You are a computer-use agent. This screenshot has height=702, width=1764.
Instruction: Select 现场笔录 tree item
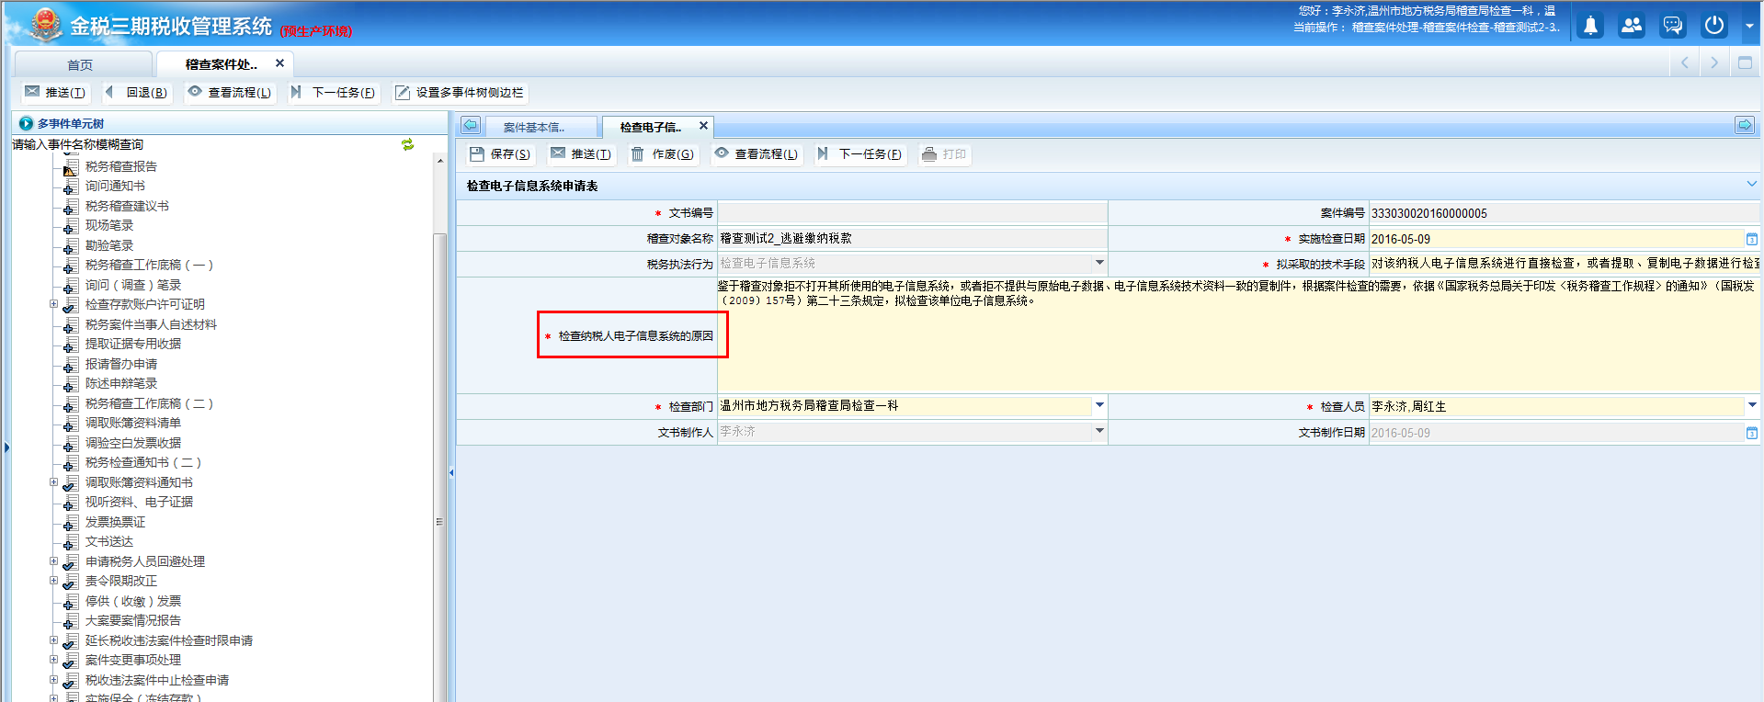tap(109, 225)
